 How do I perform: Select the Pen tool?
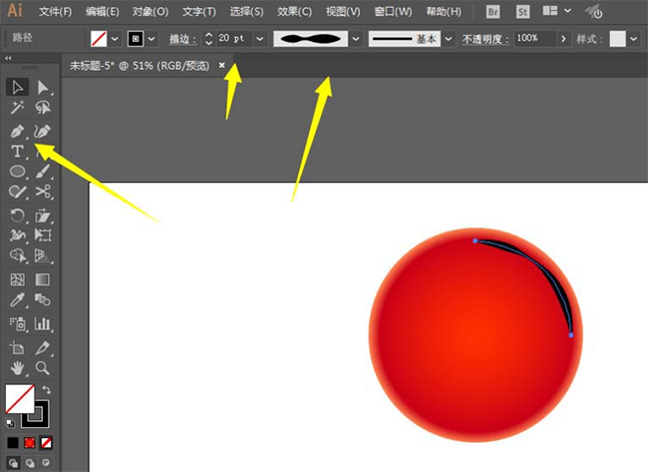[x=17, y=131]
